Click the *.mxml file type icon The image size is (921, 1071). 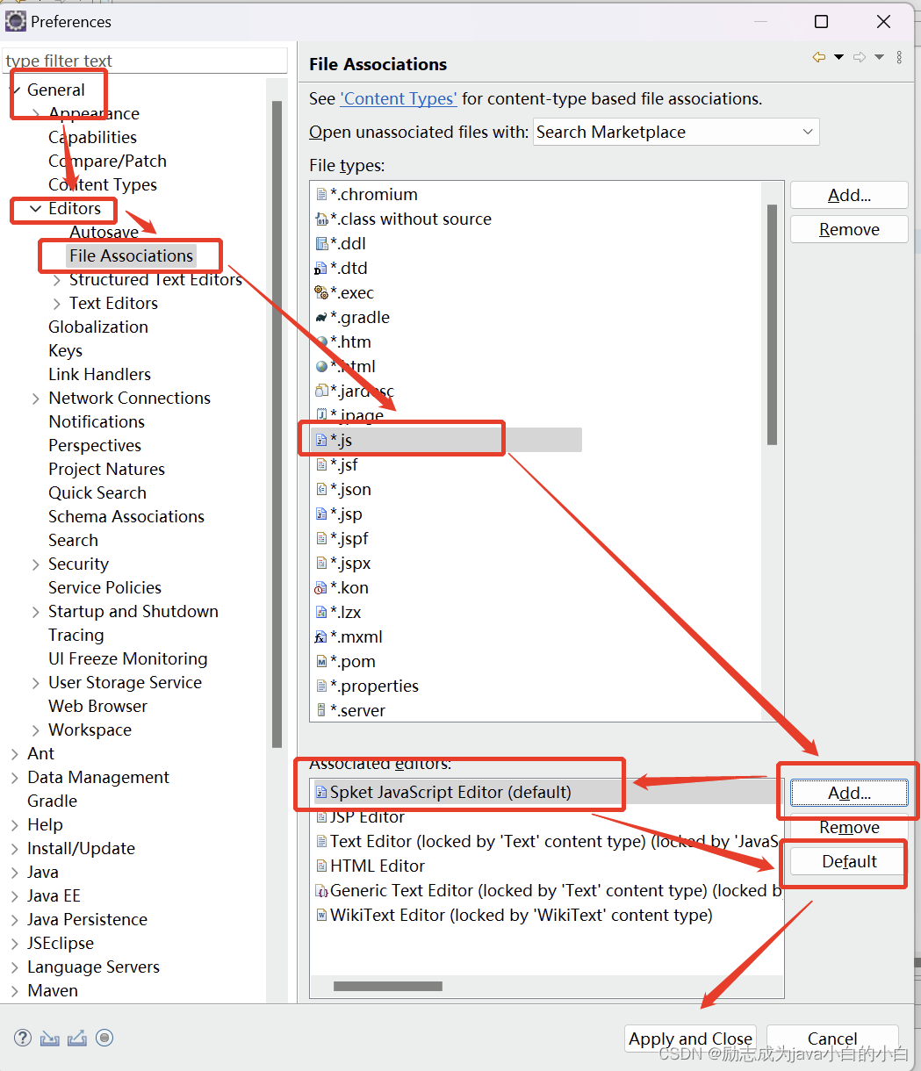pos(321,637)
